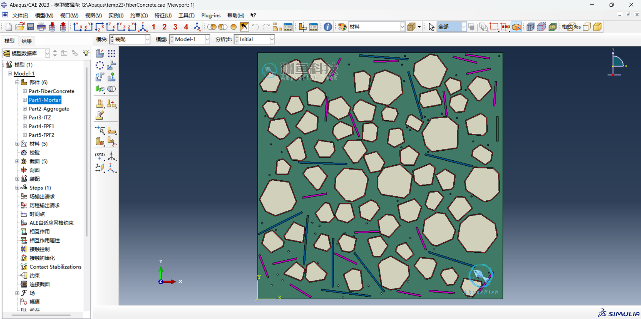Screen dimensions: 641x319
Task: Open the Query information icon
Action: [328, 27]
